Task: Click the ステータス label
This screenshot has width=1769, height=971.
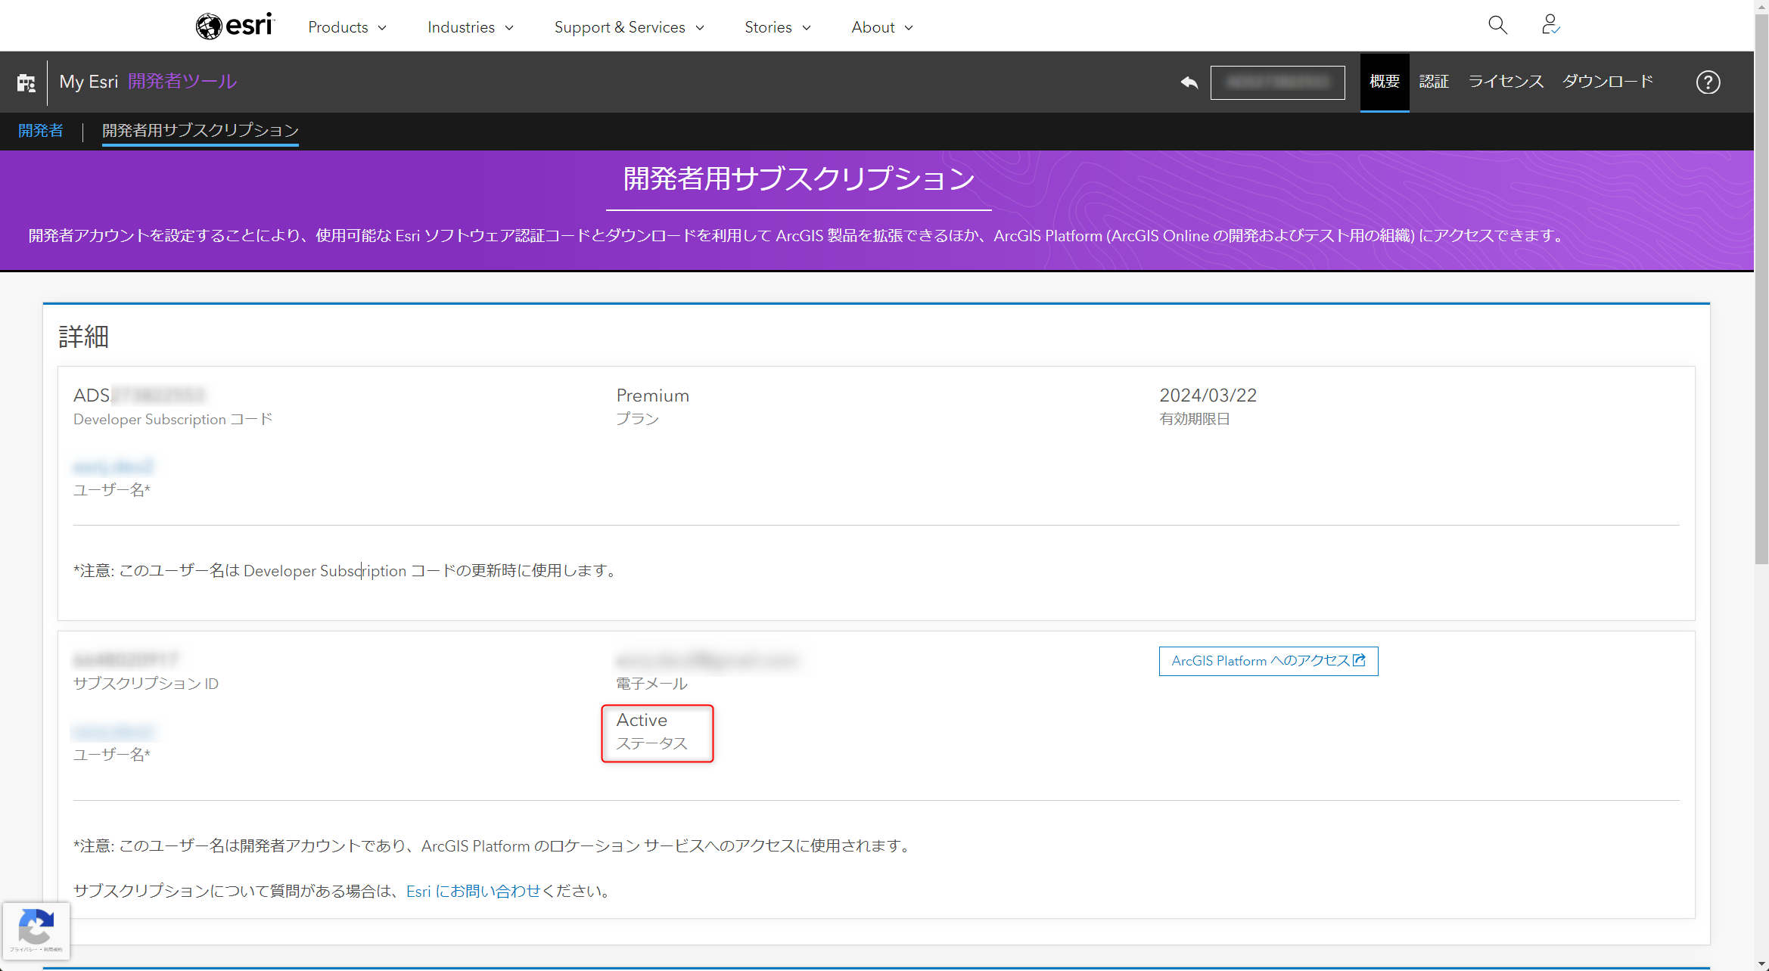Action: pos(651,743)
